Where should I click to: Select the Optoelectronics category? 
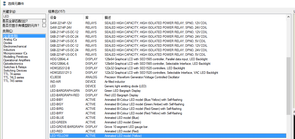(x=24, y=64)
